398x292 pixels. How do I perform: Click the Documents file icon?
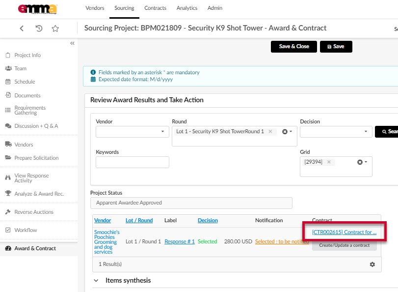pyautogui.click(x=8, y=95)
